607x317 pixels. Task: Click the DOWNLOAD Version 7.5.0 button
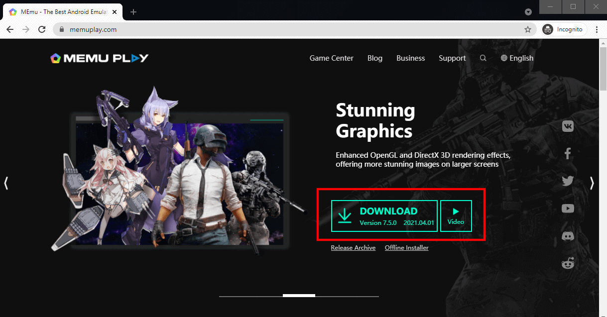point(384,216)
